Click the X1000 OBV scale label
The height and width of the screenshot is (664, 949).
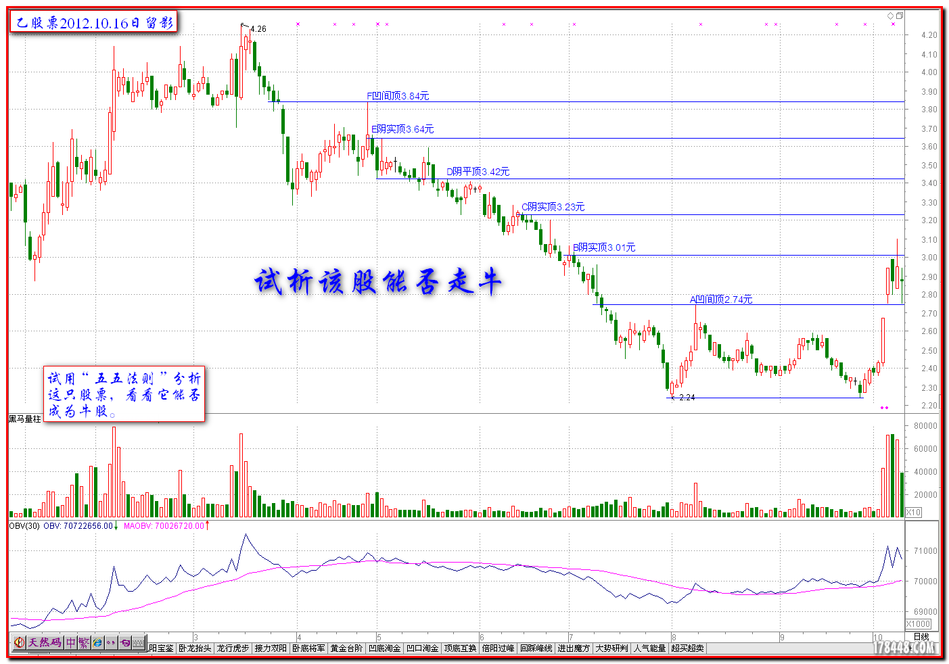(919, 623)
